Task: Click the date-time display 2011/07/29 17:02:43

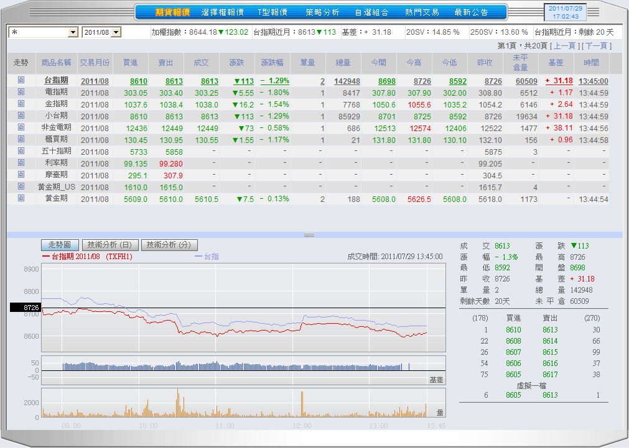Action: click(565, 12)
